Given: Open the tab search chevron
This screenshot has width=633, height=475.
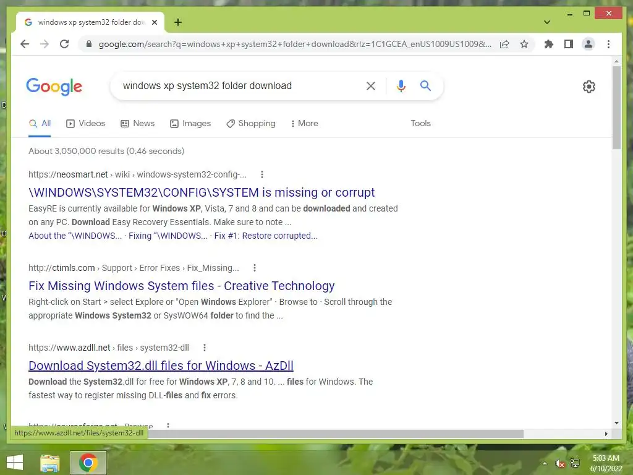Looking at the screenshot, I should pyautogui.click(x=547, y=22).
